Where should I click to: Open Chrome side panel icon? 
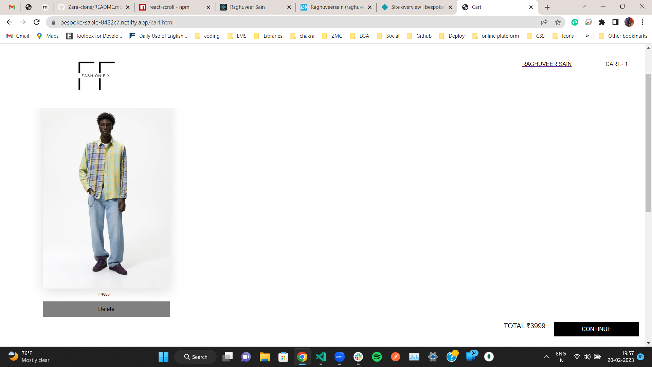point(615,22)
